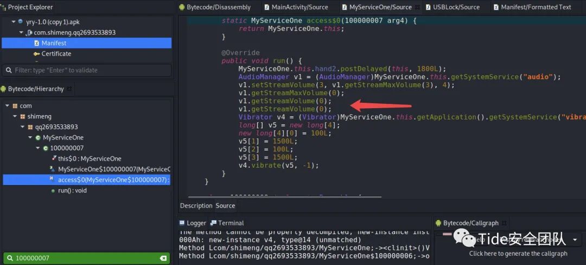Click the green method dot beside run() : void

click(53, 190)
